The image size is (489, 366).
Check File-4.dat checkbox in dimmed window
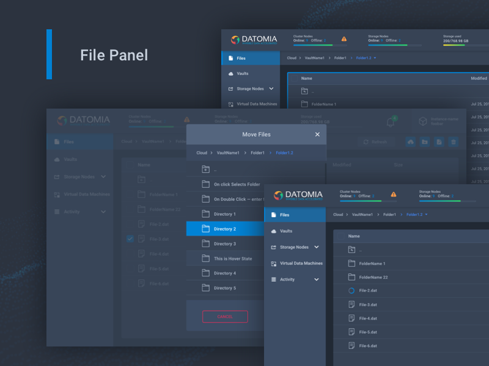pyautogui.click(x=130, y=254)
